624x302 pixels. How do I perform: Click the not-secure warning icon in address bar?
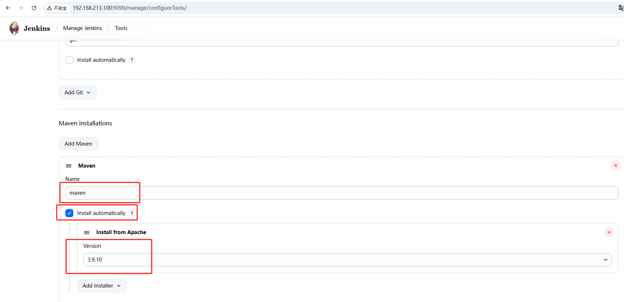(x=49, y=8)
